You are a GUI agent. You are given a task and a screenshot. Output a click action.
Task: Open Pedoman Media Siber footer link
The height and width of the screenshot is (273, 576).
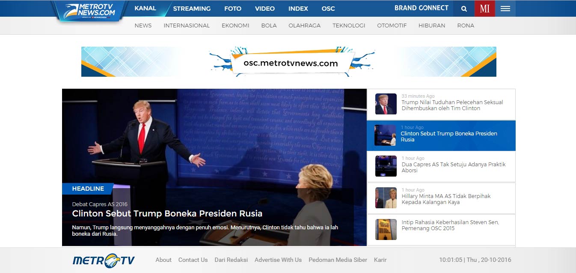pyautogui.click(x=338, y=260)
